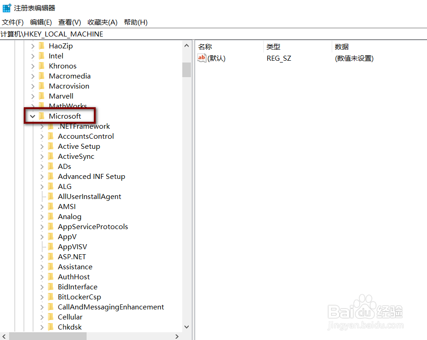Click the horizontal scrollbar thumb in tree

(x=48, y=336)
